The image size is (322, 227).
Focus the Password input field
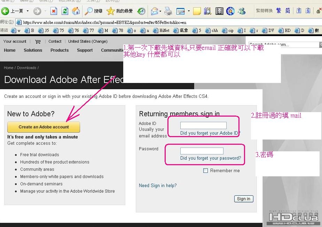click(x=202, y=151)
